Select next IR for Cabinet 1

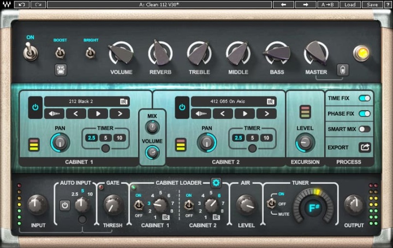120,113
